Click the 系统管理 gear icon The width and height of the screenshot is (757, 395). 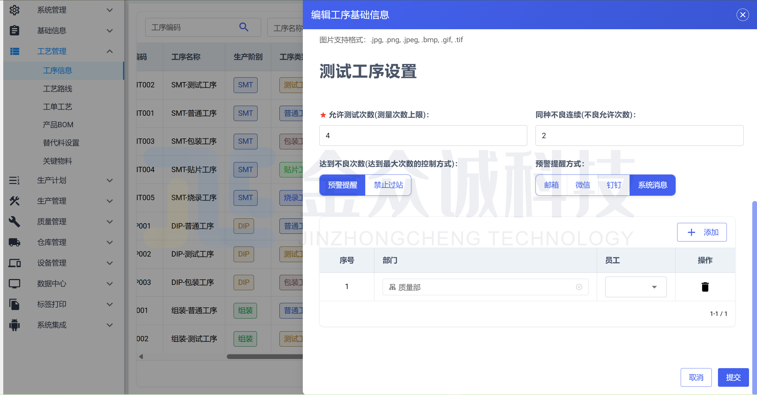14,10
